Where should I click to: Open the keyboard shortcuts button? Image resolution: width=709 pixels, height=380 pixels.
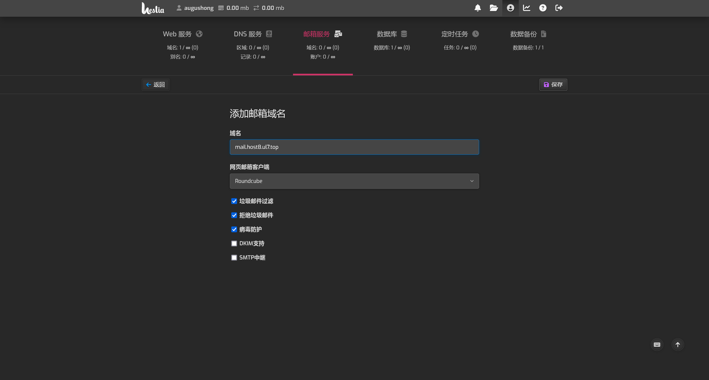657,345
